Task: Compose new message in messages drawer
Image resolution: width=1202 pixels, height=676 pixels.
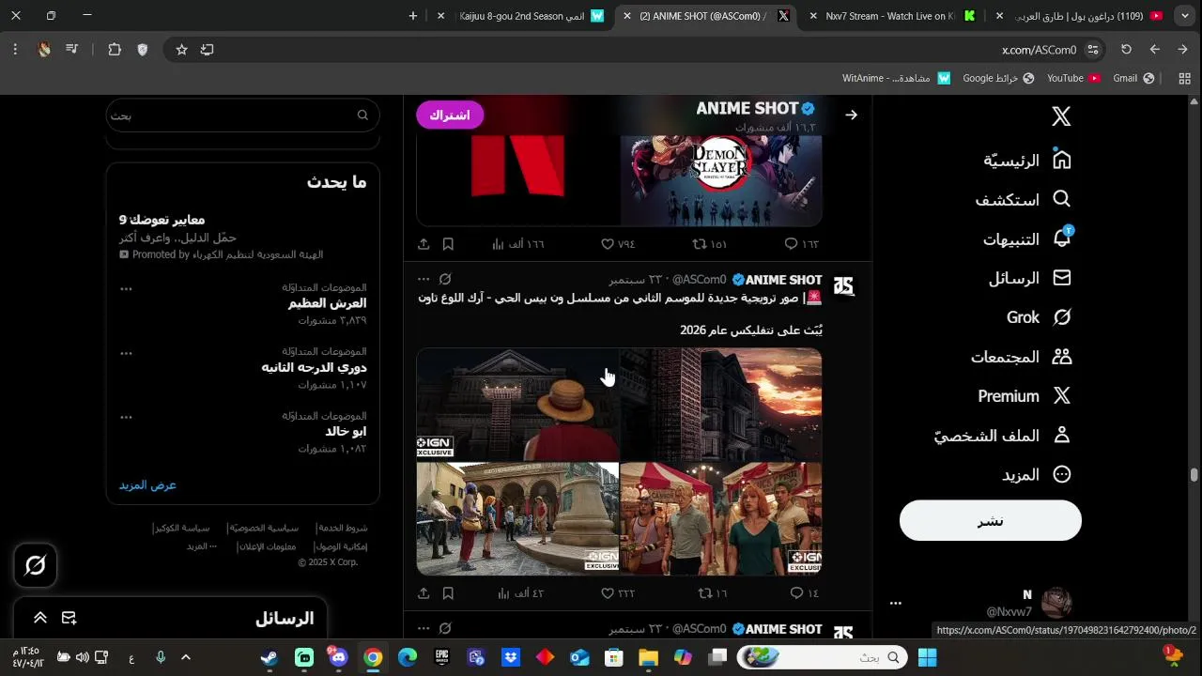Action: [x=69, y=618]
